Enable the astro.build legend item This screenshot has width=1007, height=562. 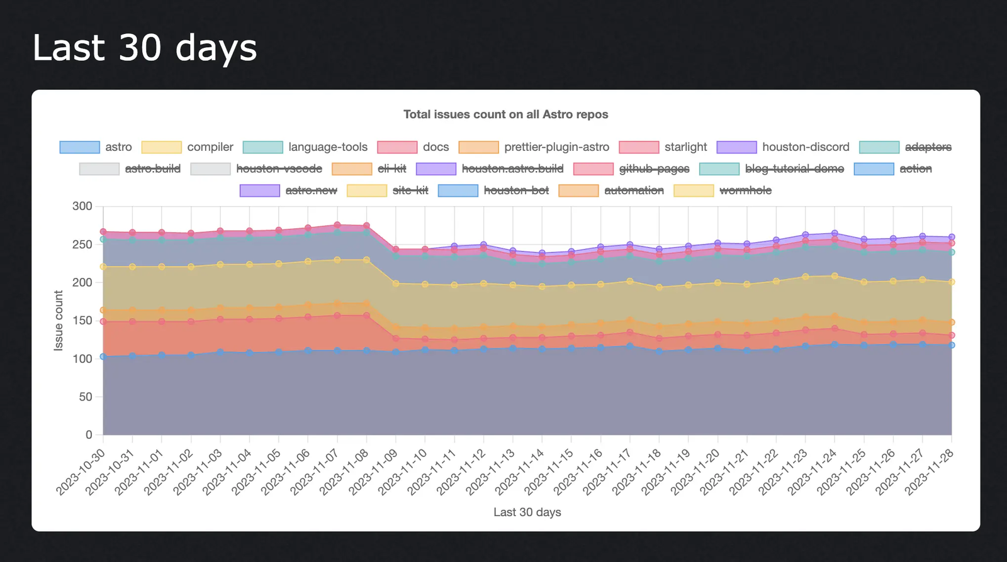point(99,168)
